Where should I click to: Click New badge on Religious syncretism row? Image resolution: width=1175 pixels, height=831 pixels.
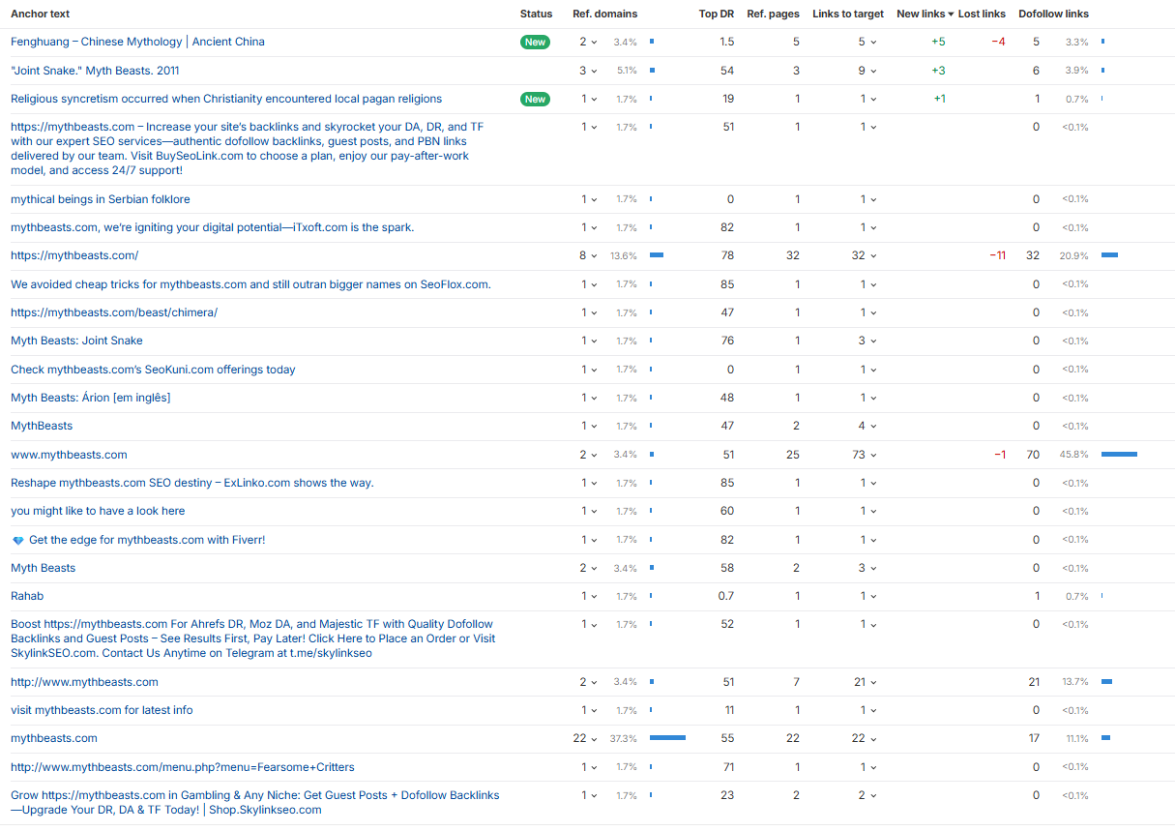point(535,99)
